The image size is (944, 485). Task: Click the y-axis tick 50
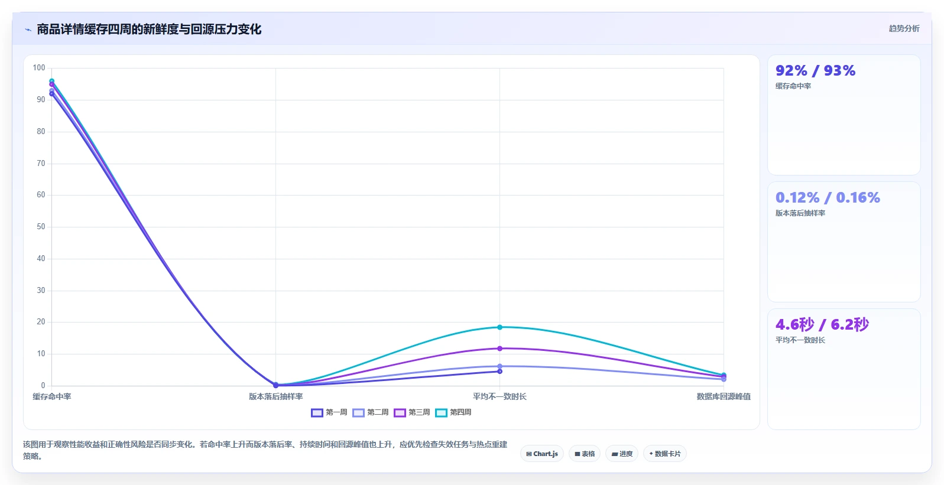[x=41, y=227]
